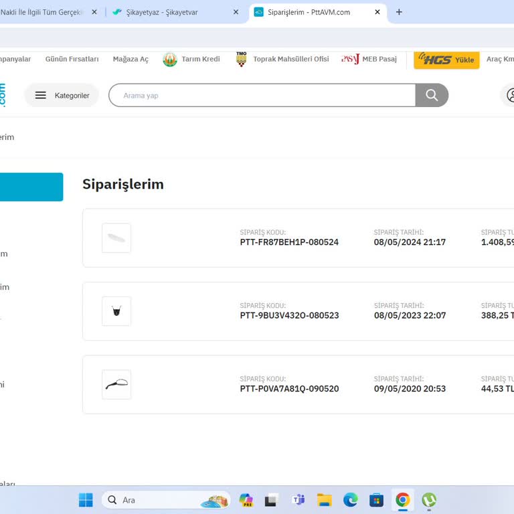Open Microsoft Teams from the taskbar
Screen dimensions: 514x514
(x=298, y=500)
